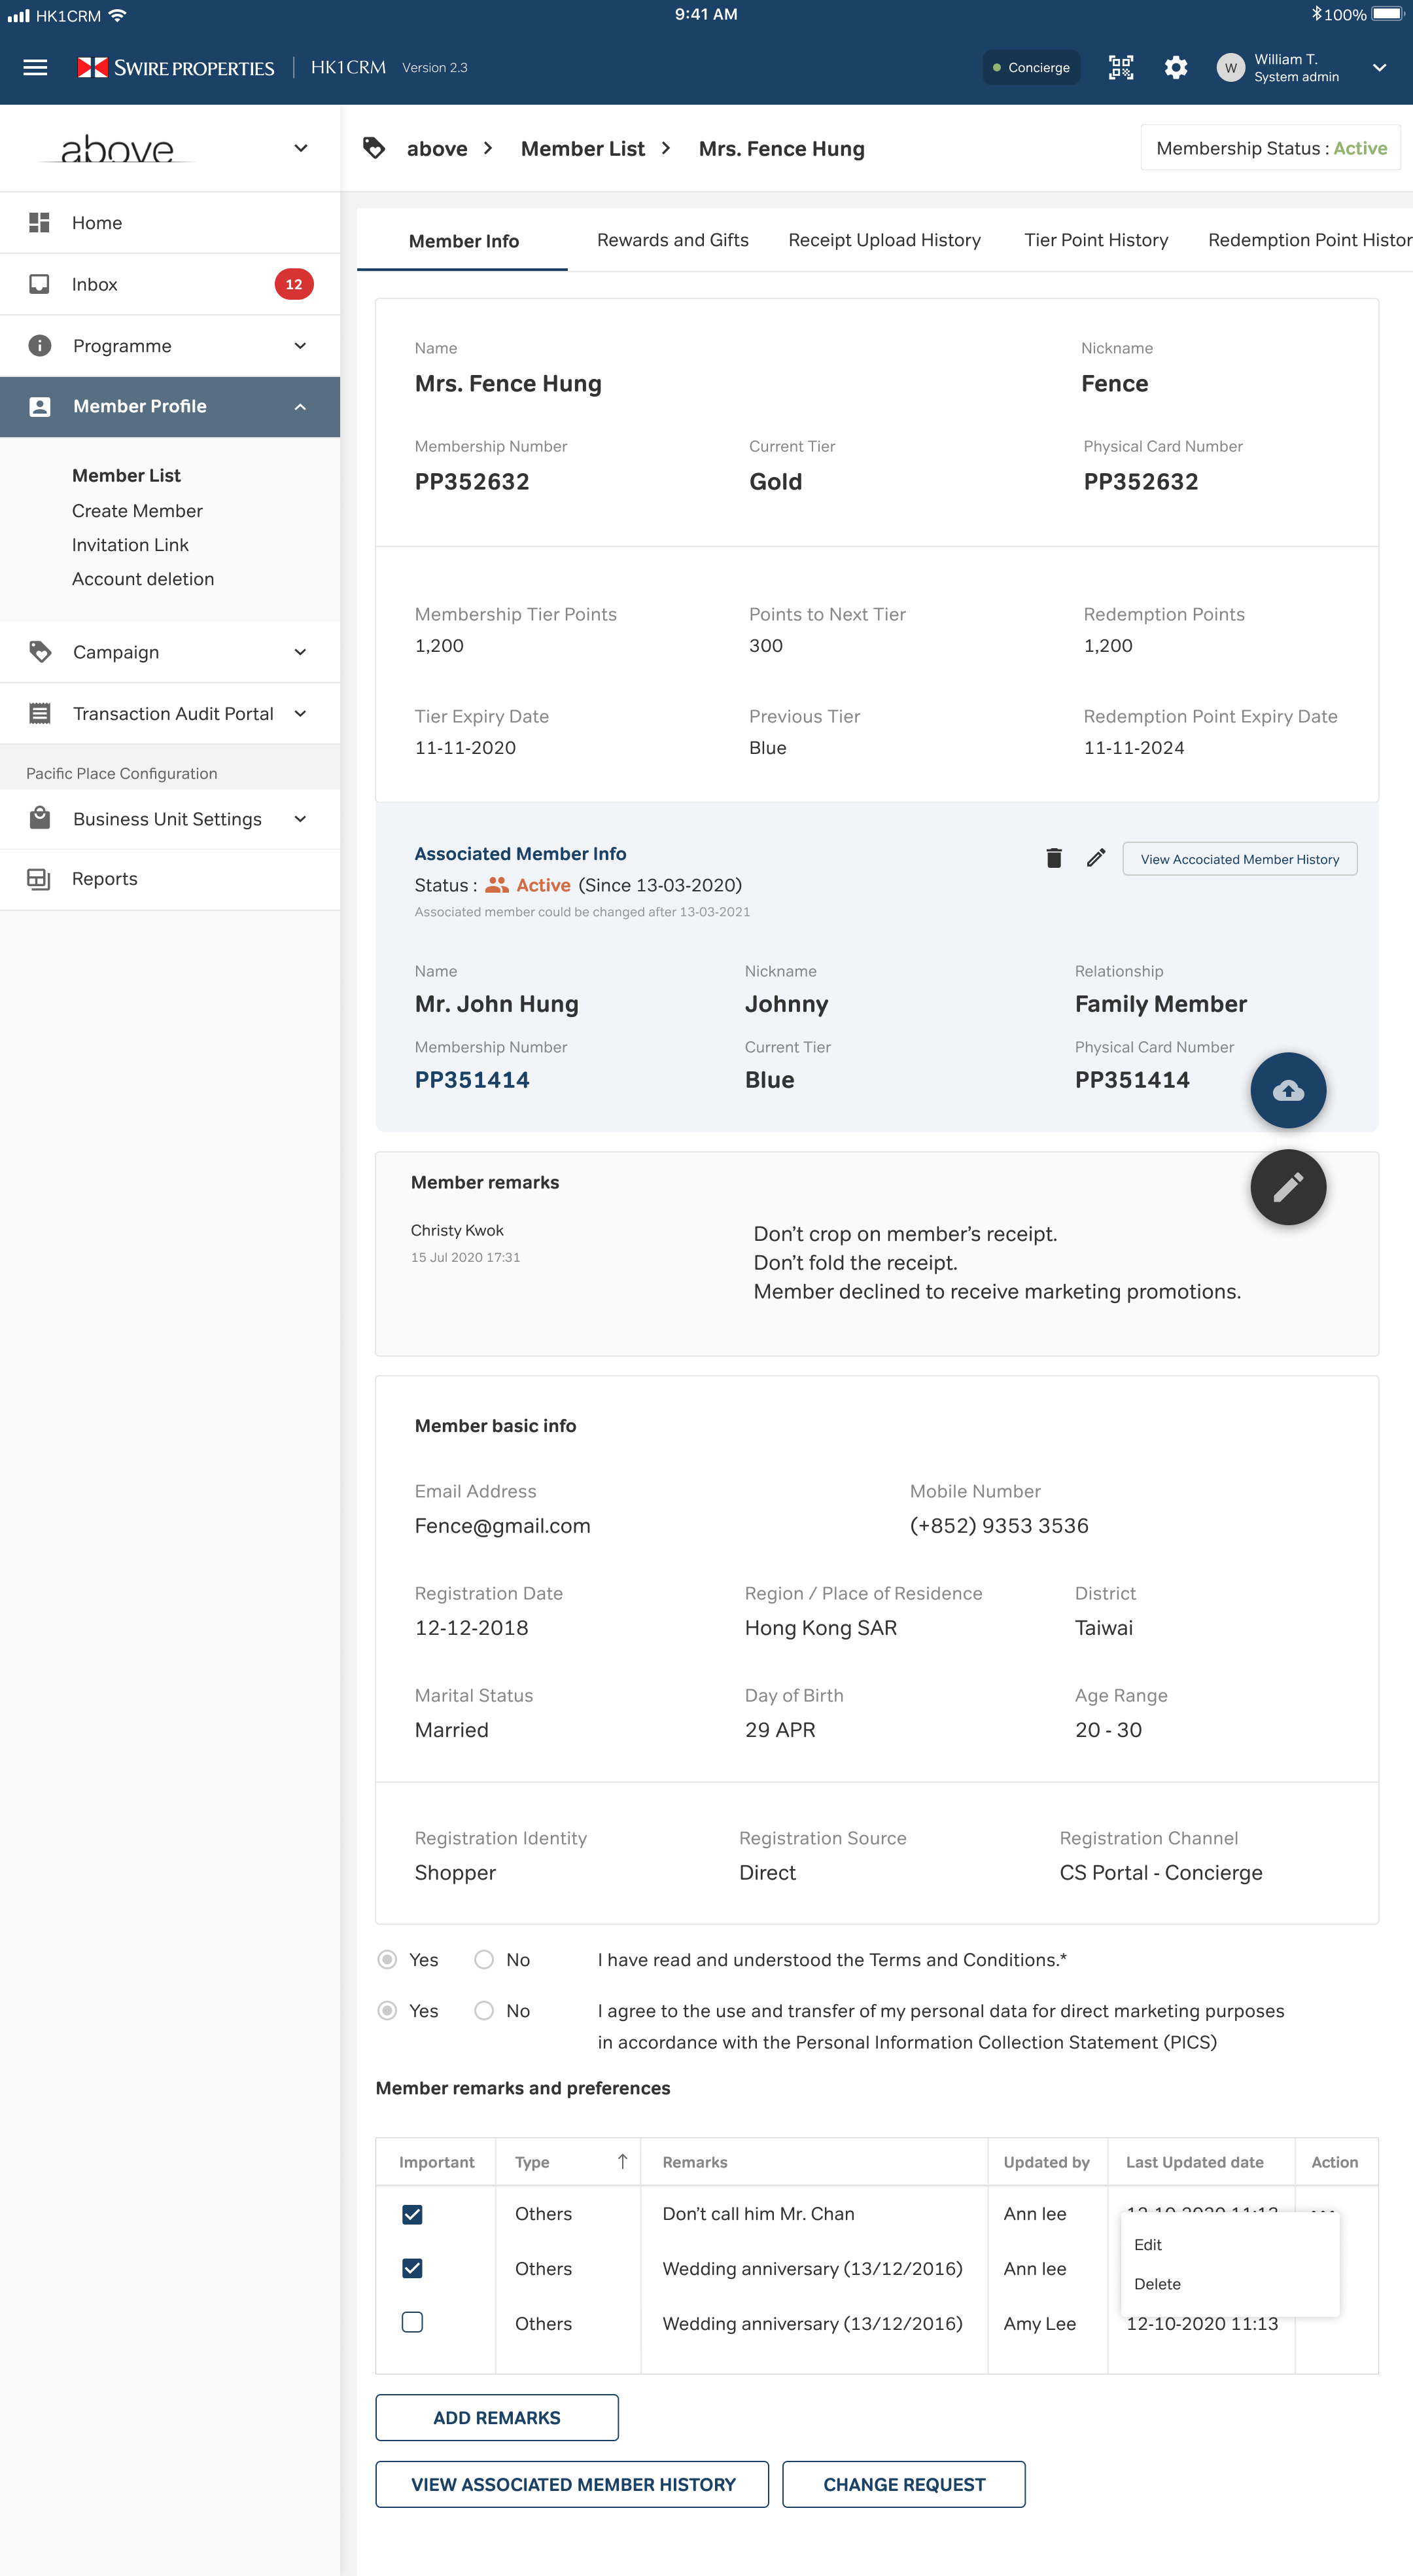Open the user account dropdown arrow

pos(1379,67)
